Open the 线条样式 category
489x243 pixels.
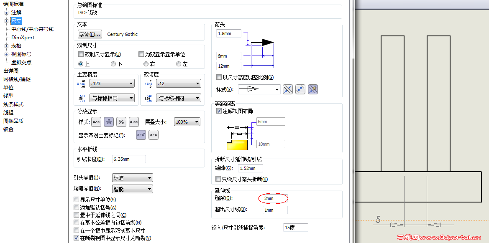(x=13, y=104)
